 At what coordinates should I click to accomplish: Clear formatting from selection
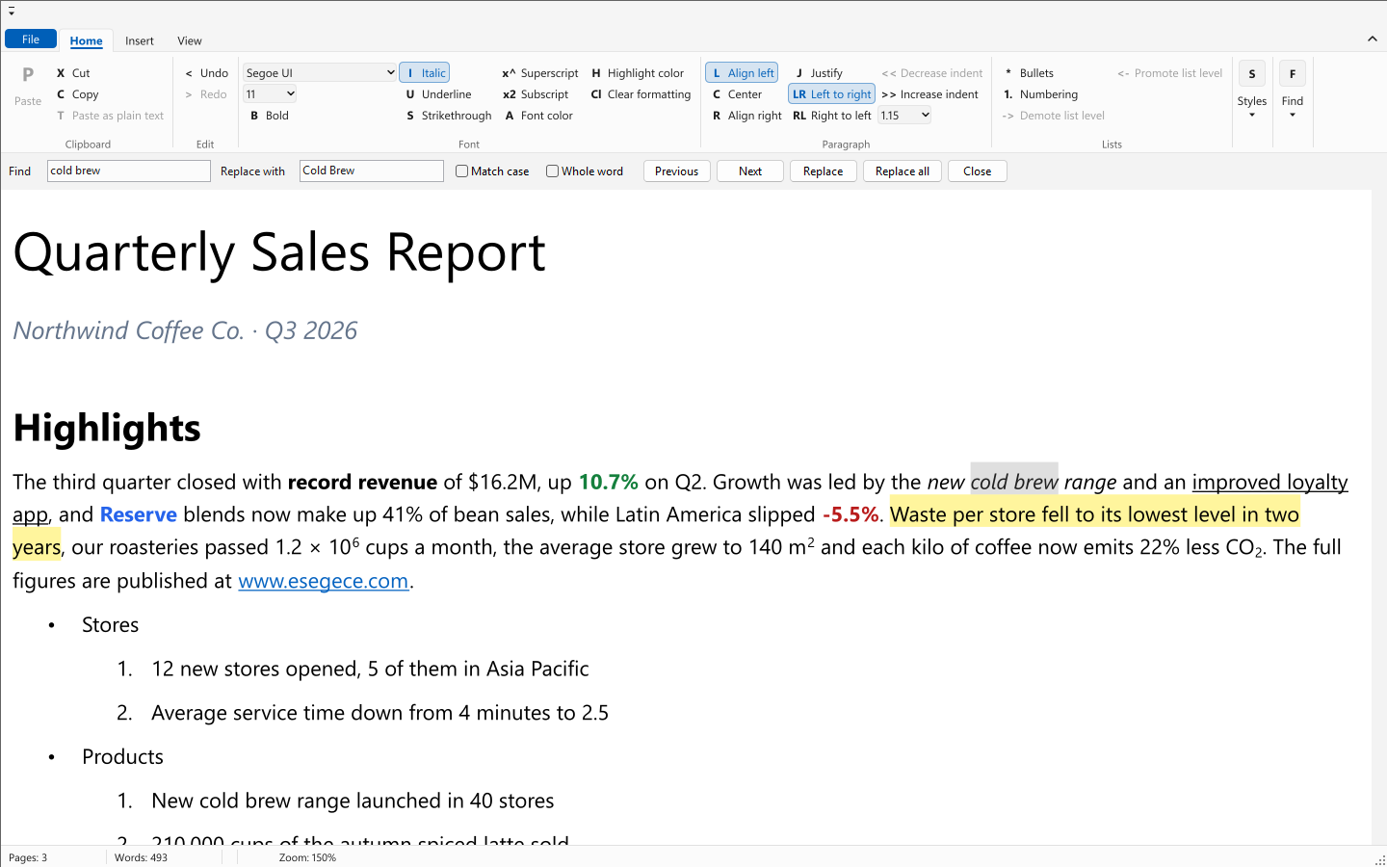click(641, 94)
